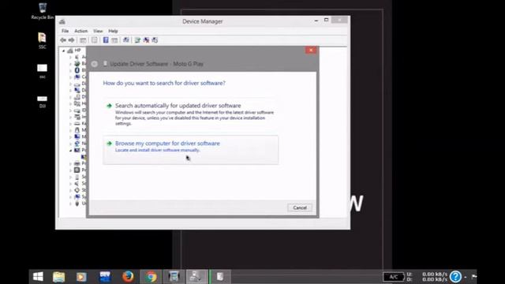This screenshot has width=505, height=284.
Task: Open the media player taskbar icon
Action: (x=81, y=277)
